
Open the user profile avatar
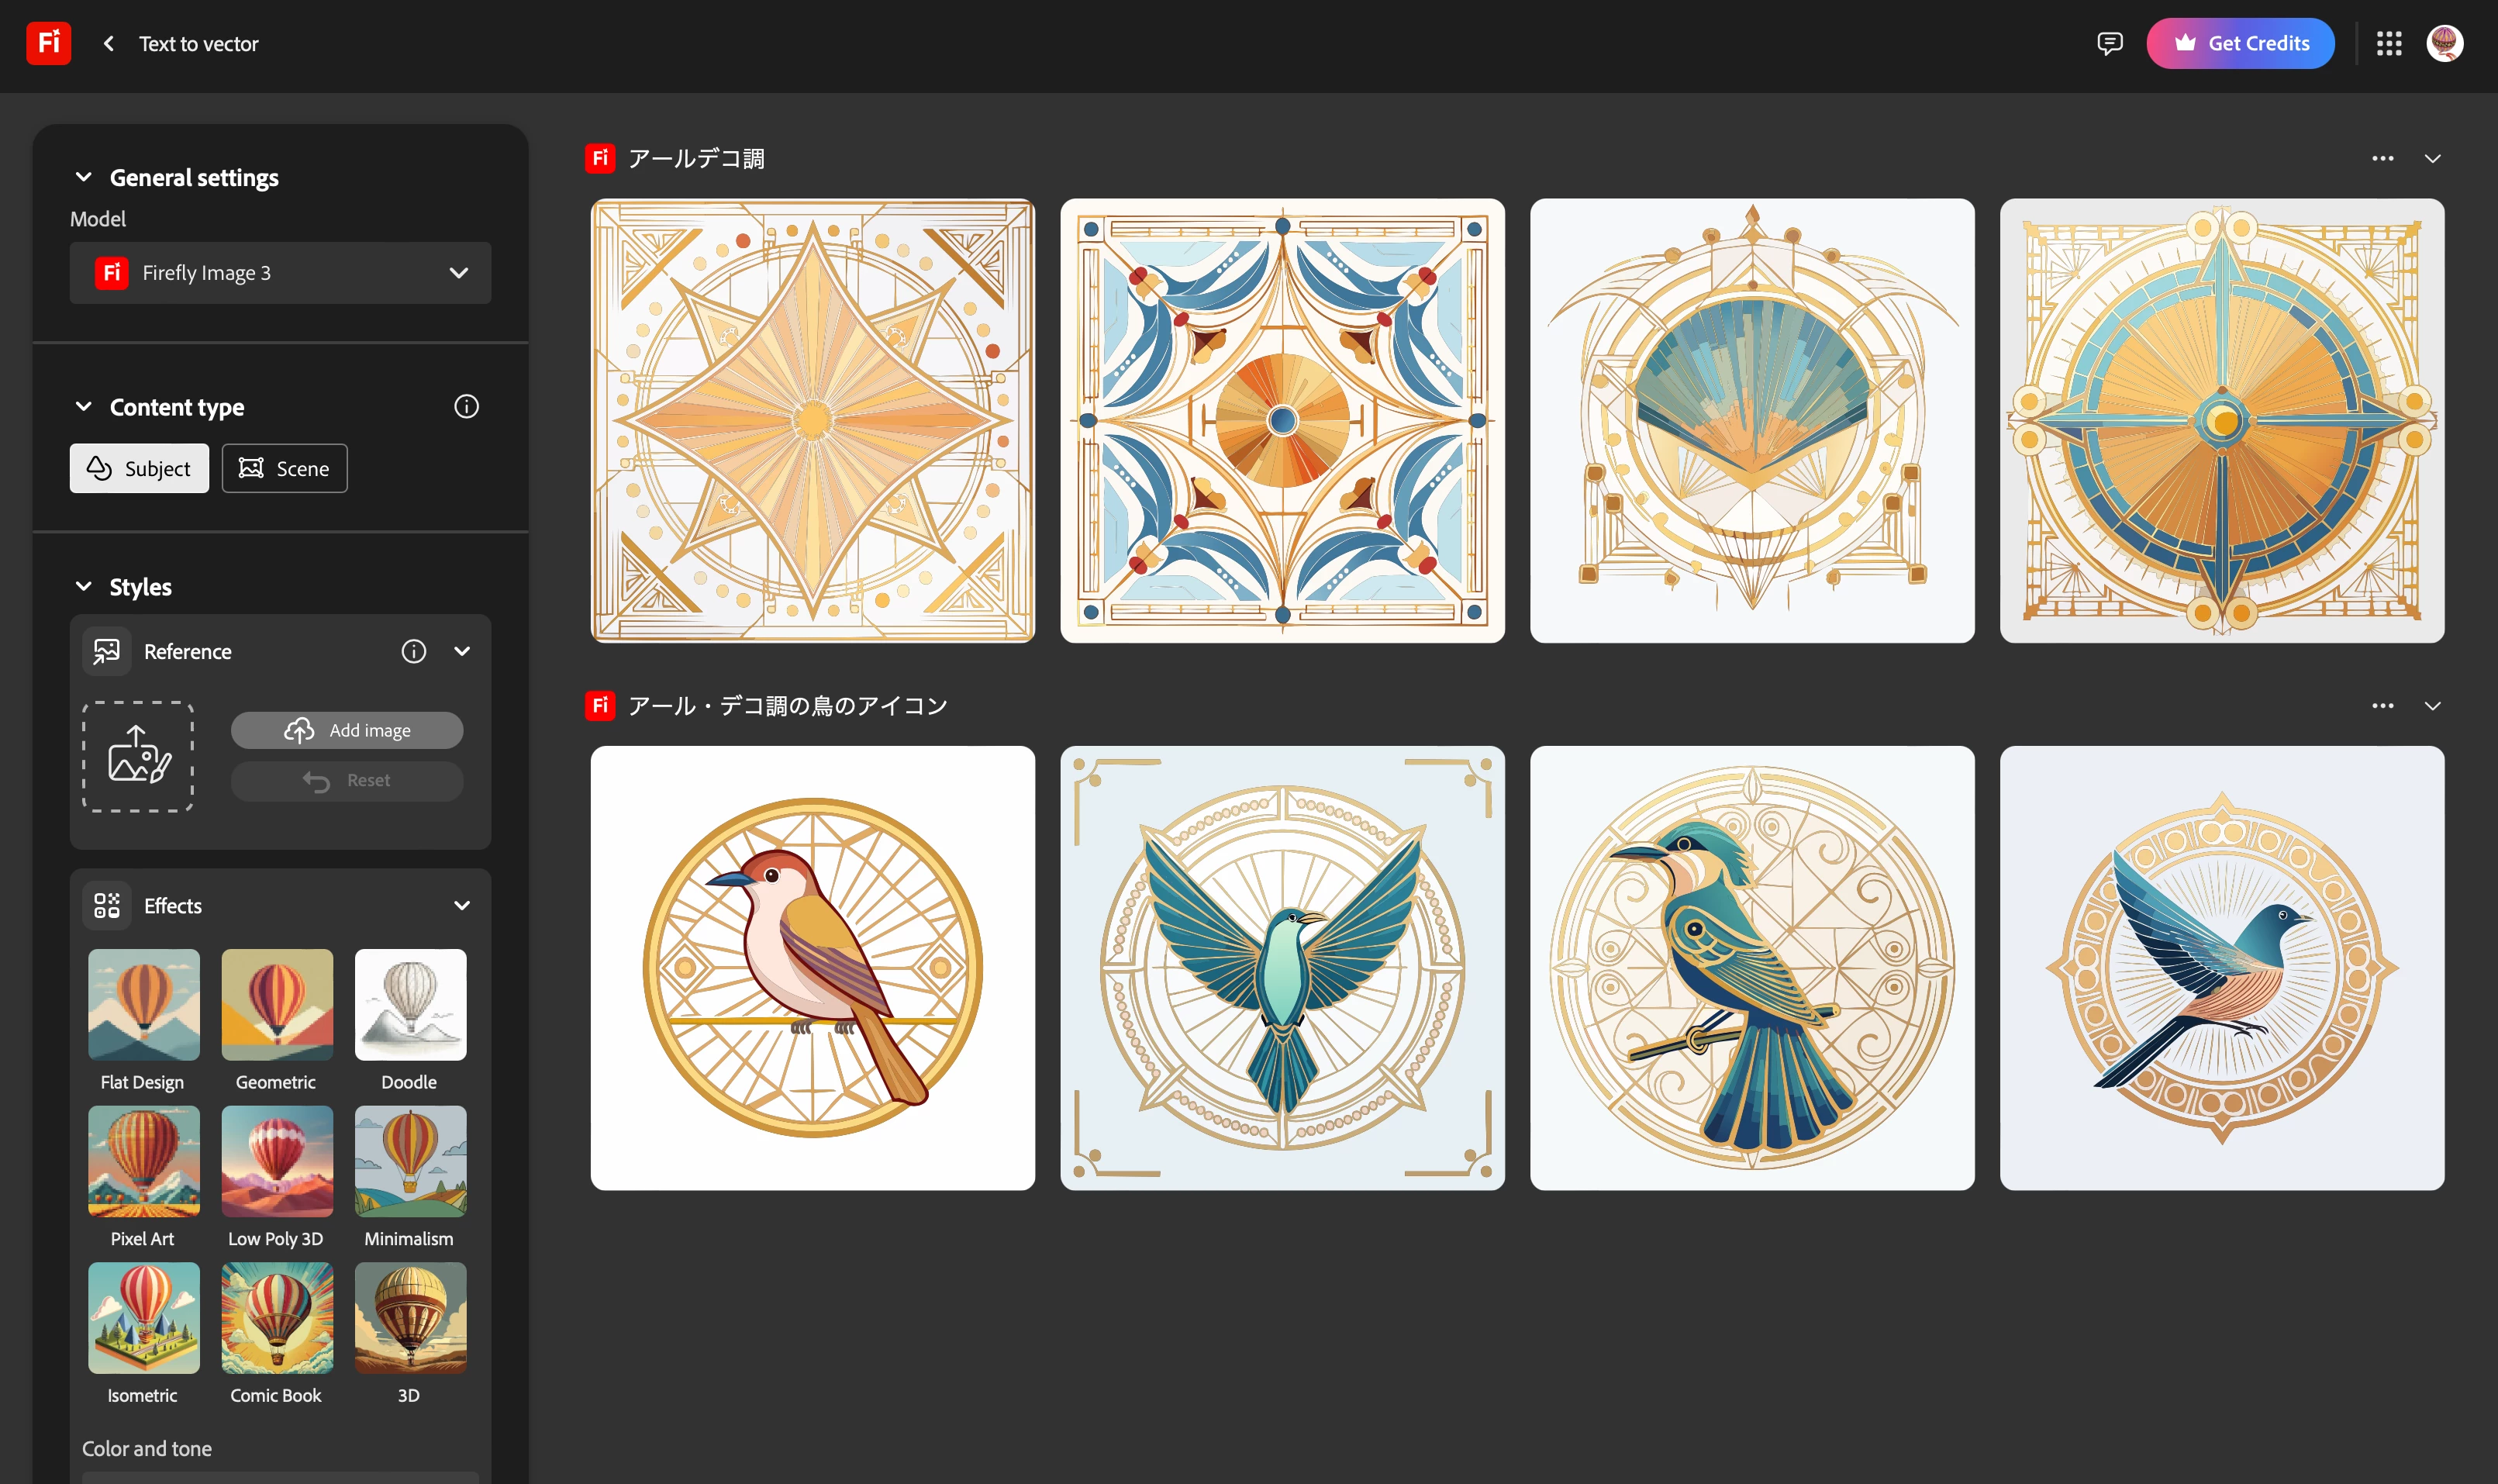tap(2444, 43)
